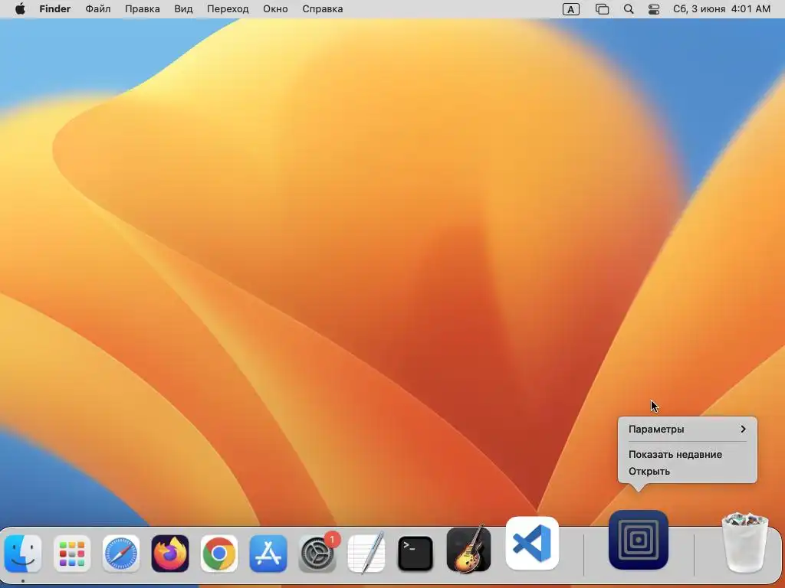The width and height of the screenshot is (785, 588).
Task: Open the Правка menu
Action: (142, 9)
